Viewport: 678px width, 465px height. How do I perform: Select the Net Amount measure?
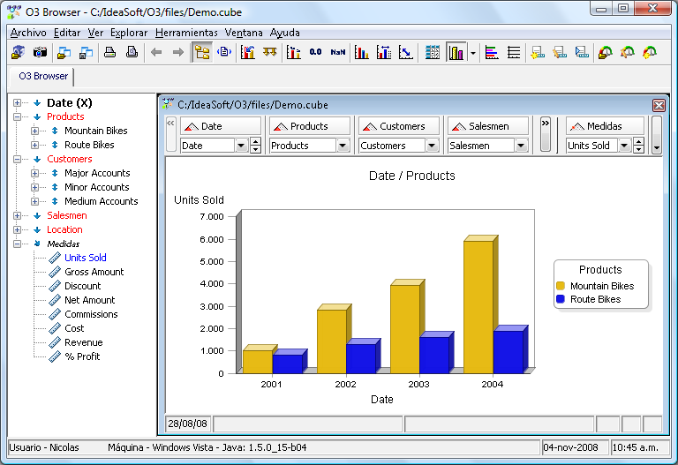pos(89,300)
